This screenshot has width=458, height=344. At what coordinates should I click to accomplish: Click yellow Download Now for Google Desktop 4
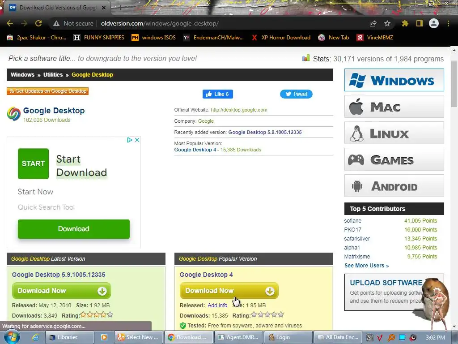pos(229,290)
